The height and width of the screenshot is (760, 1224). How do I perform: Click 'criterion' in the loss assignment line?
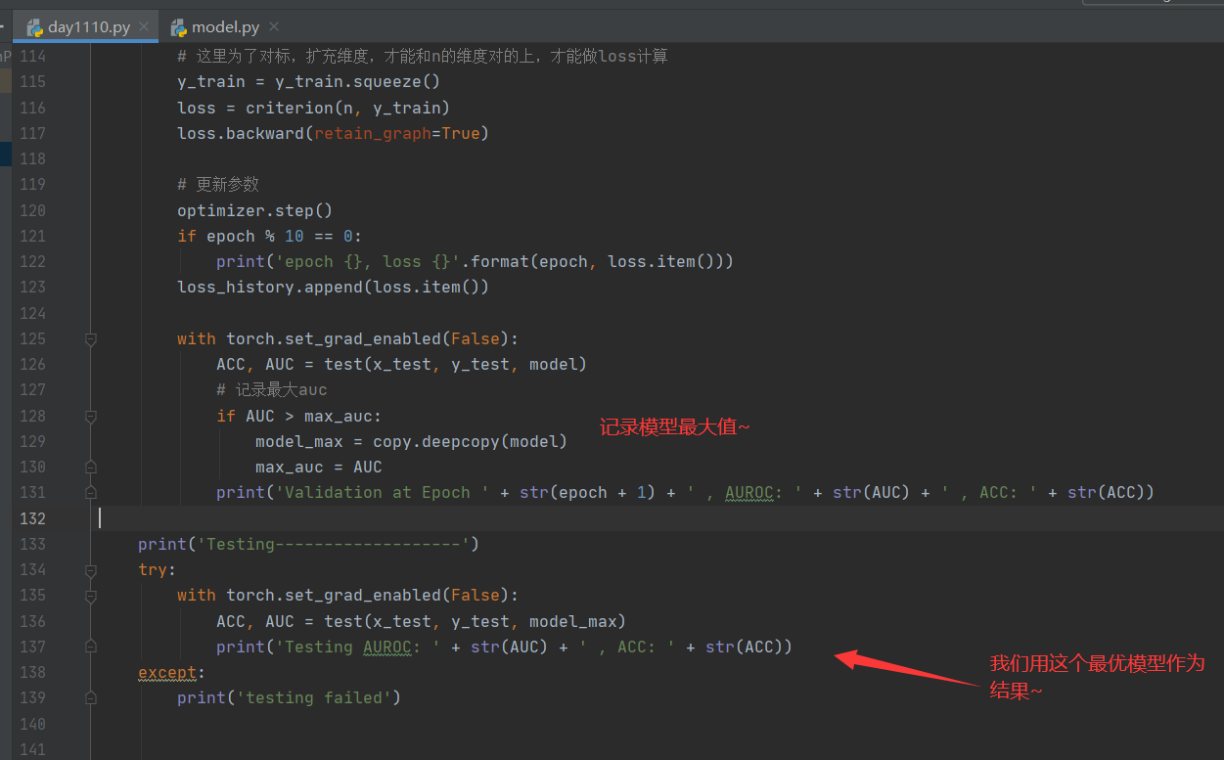[290, 108]
